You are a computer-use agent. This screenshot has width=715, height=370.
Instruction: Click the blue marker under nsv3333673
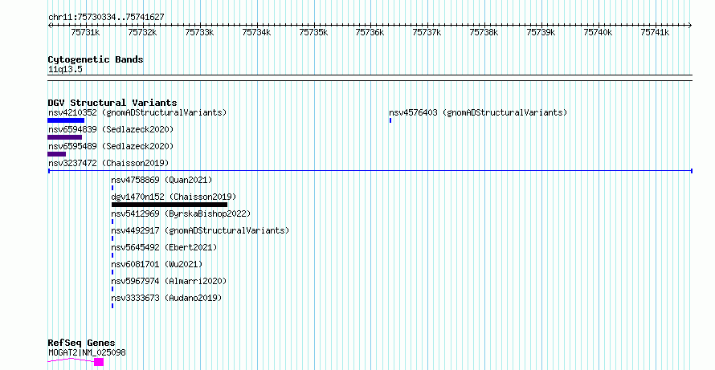pyautogui.click(x=112, y=307)
